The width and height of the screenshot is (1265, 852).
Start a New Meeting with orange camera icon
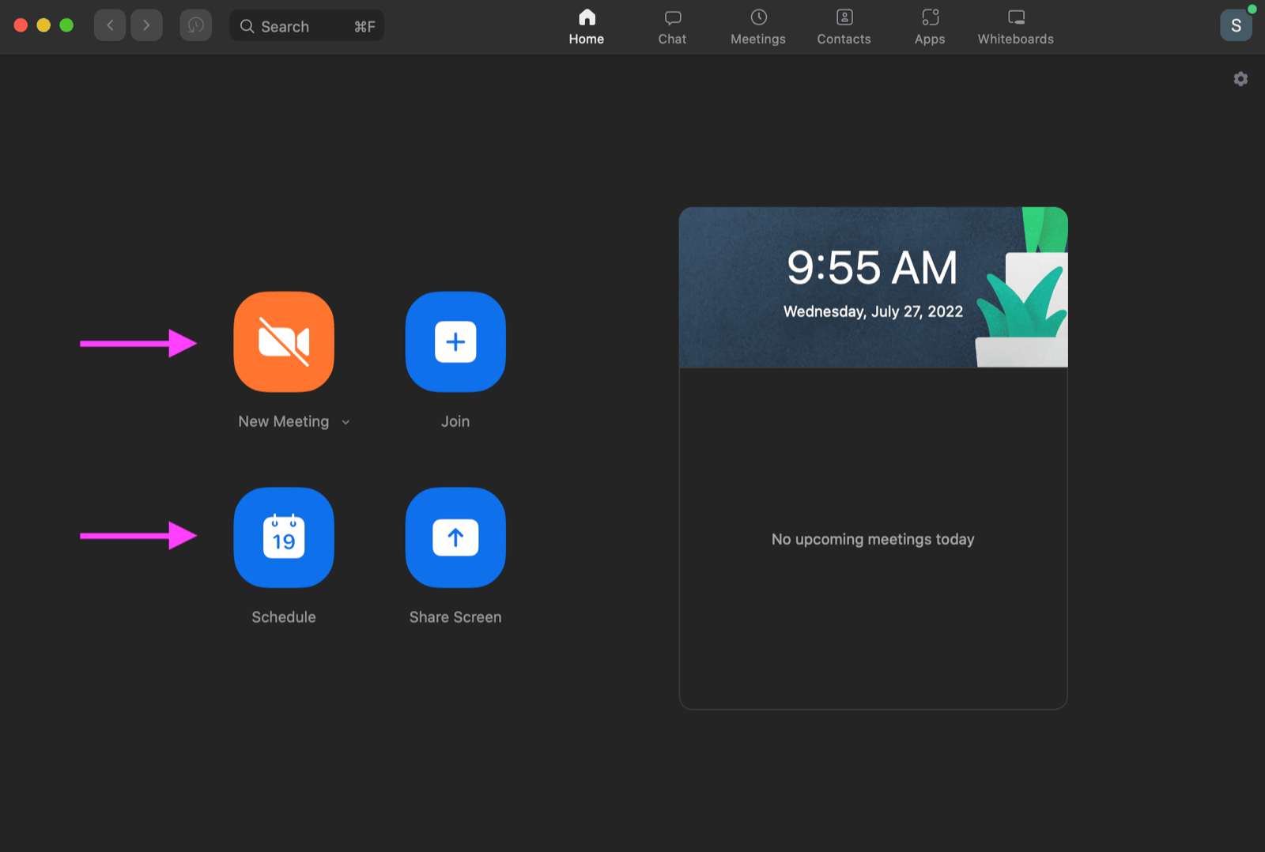284,341
